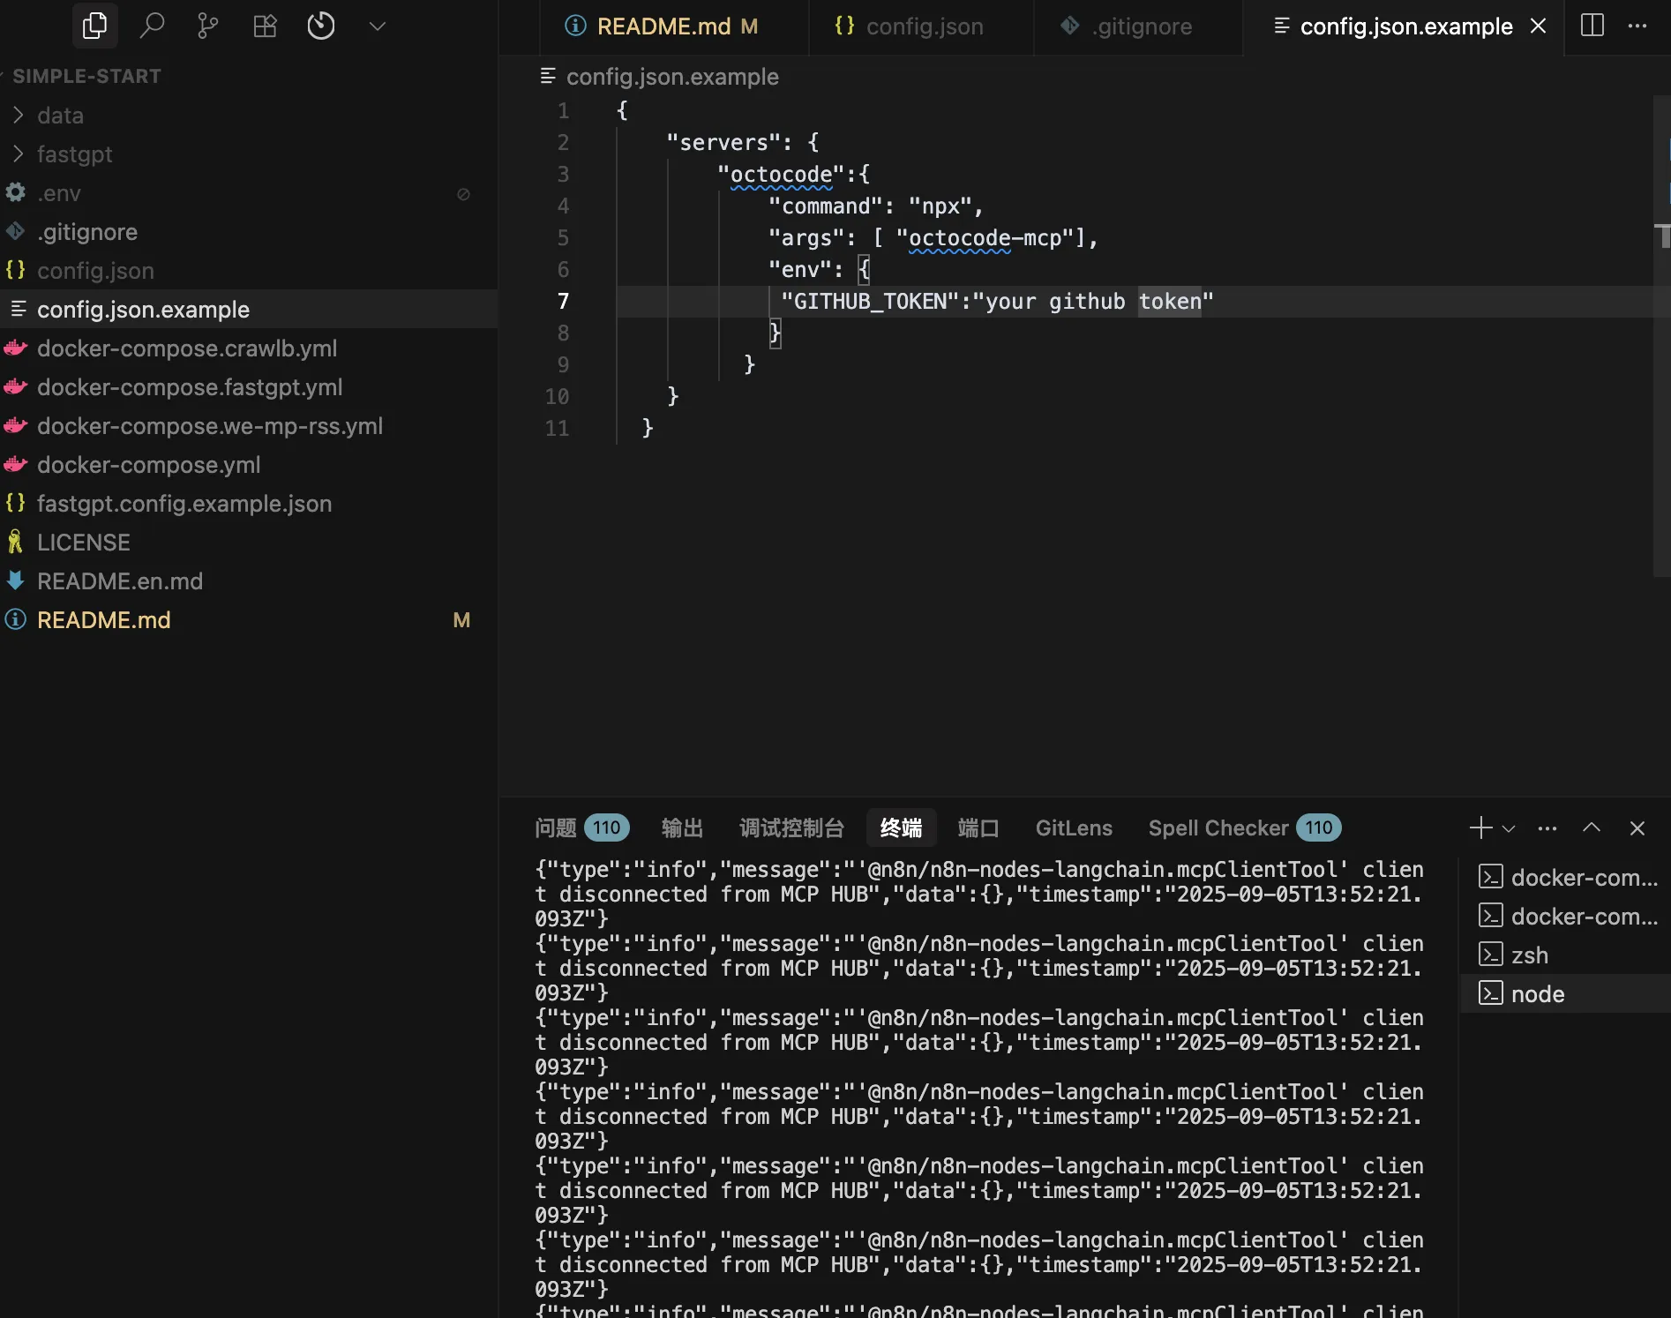
Task: Split the editor to the right
Action: click(1592, 26)
